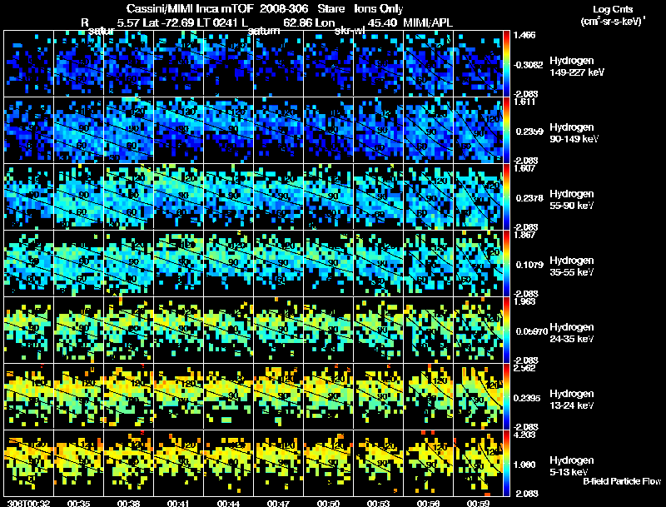This screenshot has width=666, height=507.
Task: Click the color bar next to Hydrogen 24-35 keV
Action: click(506, 331)
